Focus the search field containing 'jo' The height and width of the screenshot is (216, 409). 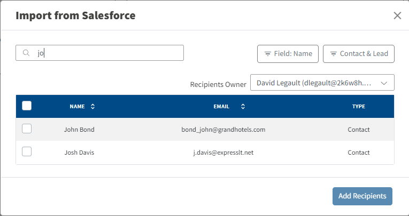click(107, 53)
